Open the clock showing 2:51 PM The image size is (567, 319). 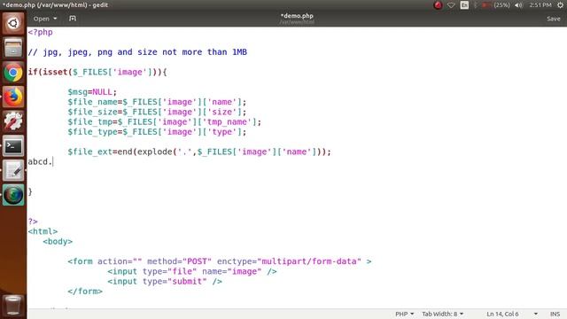(540, 5)
